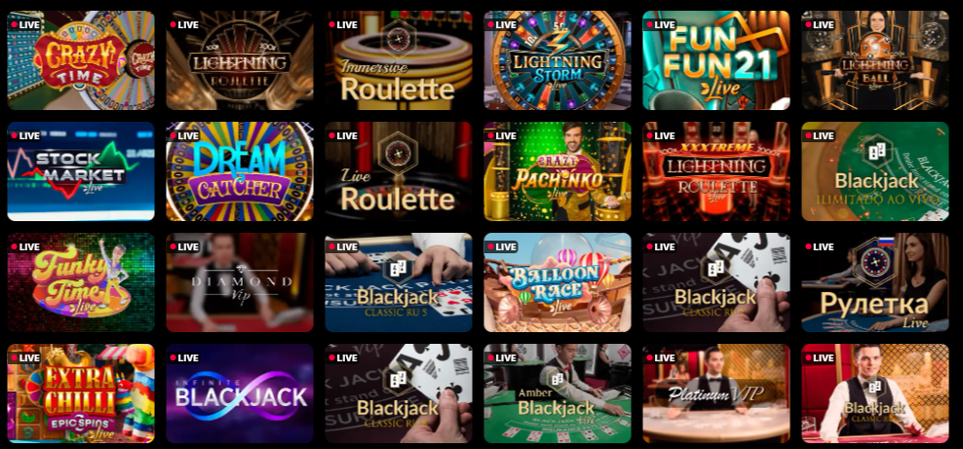Select the Lightning Storm game
The image size is (963, 449).
(x=558, y=60)
